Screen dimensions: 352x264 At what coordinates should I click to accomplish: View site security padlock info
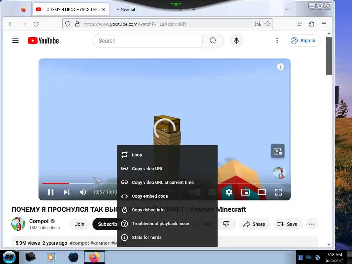[77, 24]
